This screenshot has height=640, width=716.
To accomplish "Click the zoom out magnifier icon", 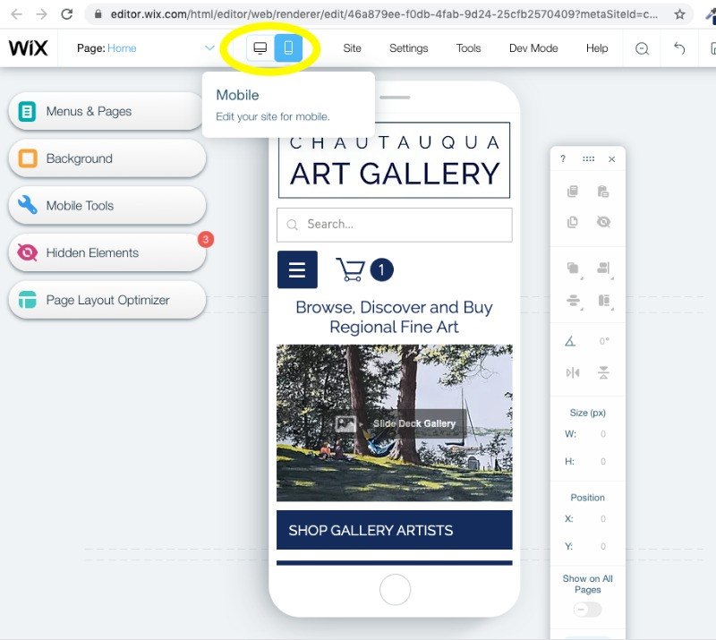I will coord(642,48).
